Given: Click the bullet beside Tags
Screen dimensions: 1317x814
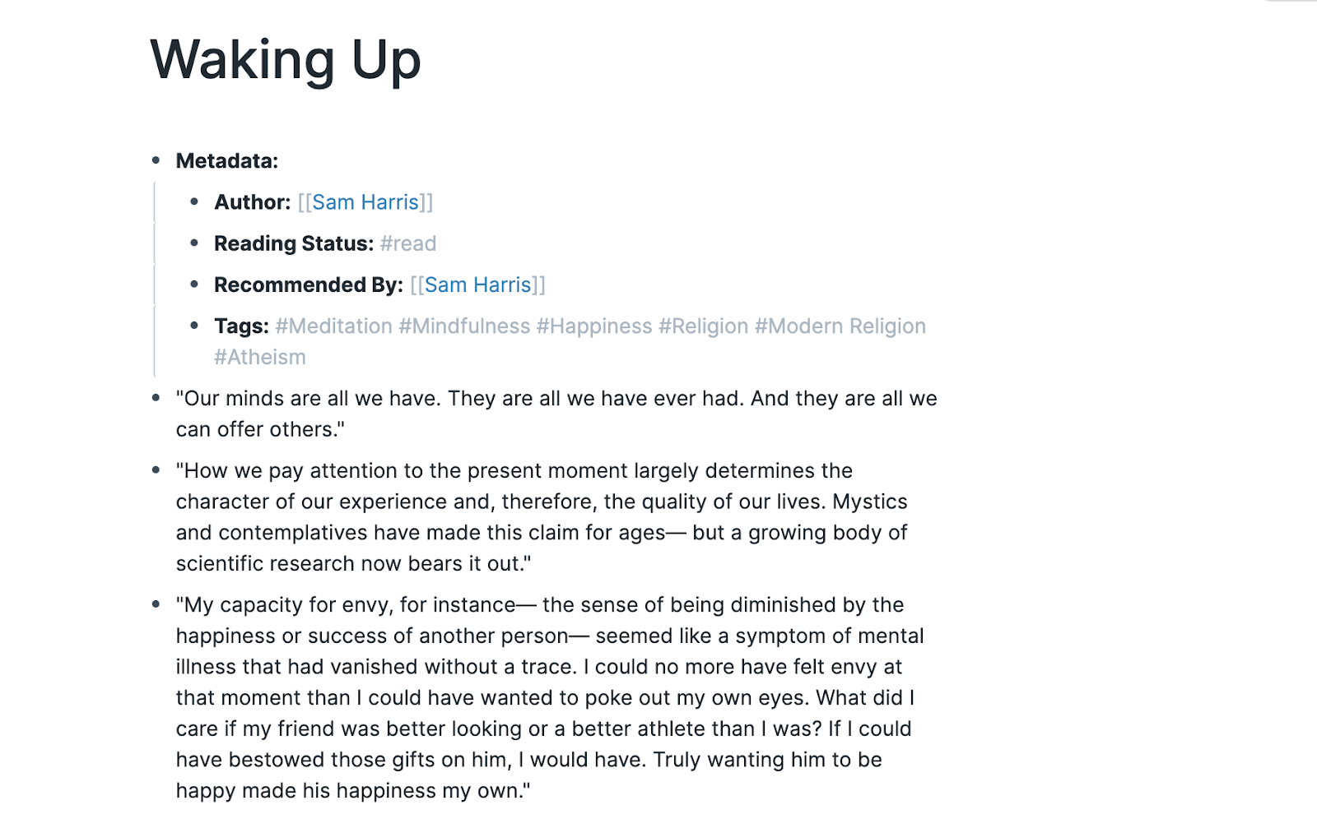Looking at the screenshot, I should click(x=194, y=326).
